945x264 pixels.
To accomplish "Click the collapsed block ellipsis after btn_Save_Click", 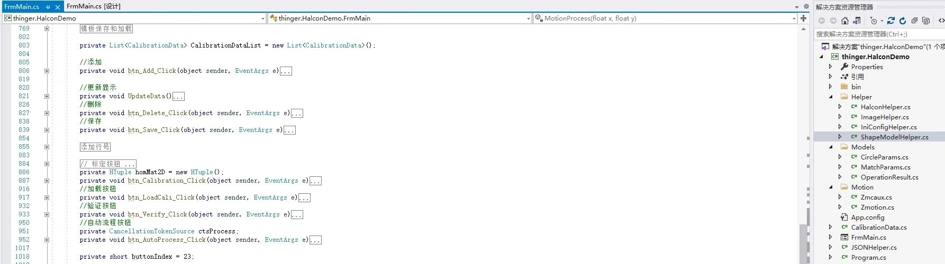I will tap(289, 130).
